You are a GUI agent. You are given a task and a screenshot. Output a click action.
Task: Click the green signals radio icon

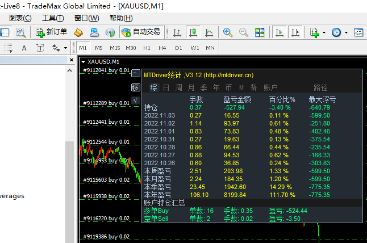[x=110, y=32]
